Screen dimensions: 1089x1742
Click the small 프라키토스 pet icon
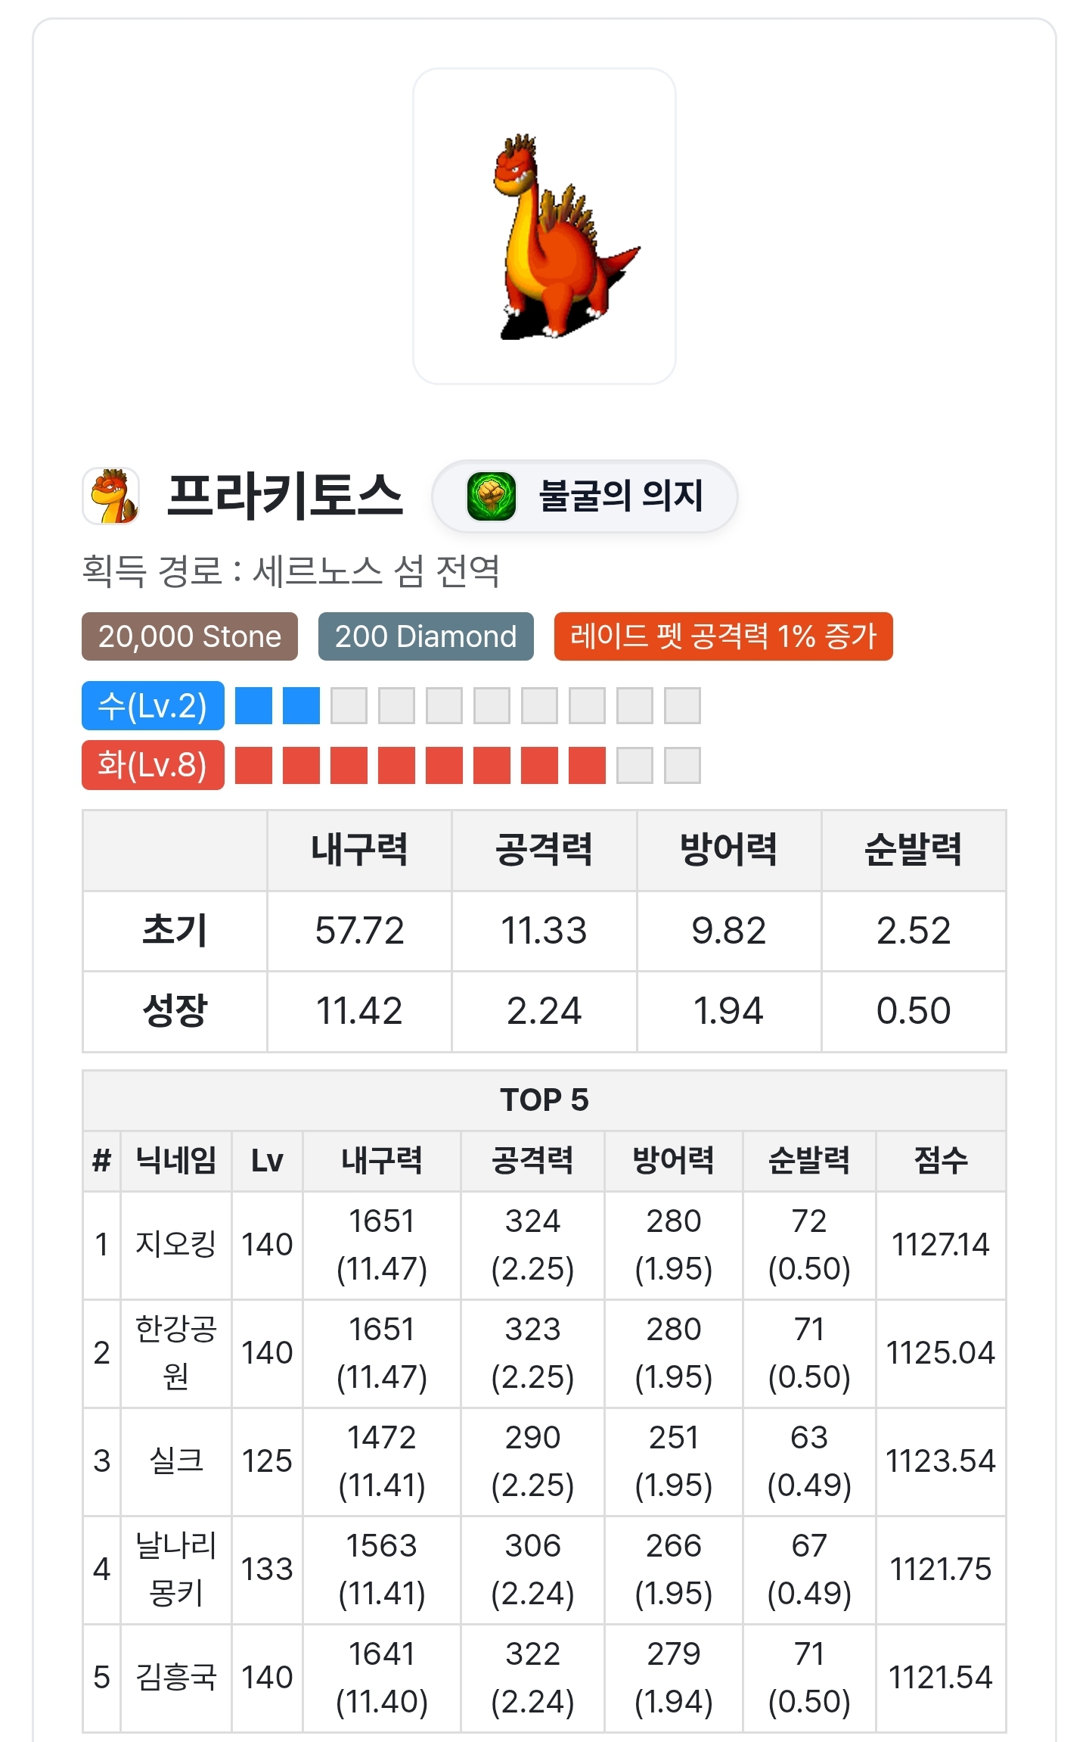(x=111, y=496)
